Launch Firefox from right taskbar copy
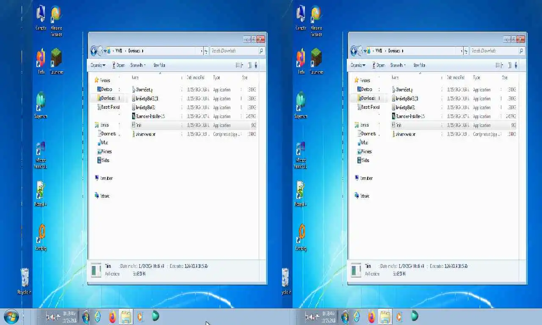 pos(371,317)
